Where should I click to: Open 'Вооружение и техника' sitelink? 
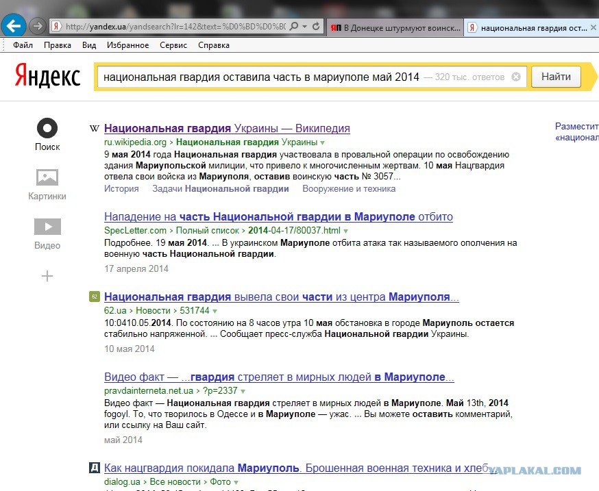349,188
